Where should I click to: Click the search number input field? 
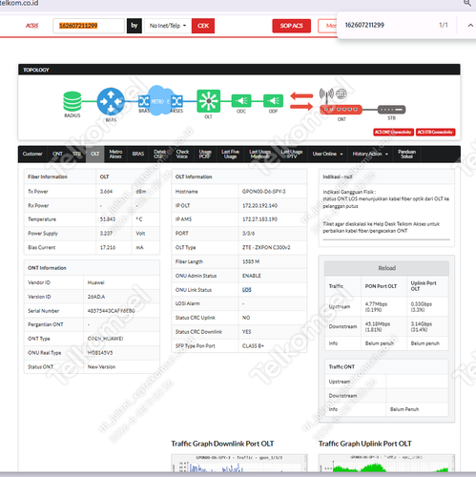coord(89,26)
